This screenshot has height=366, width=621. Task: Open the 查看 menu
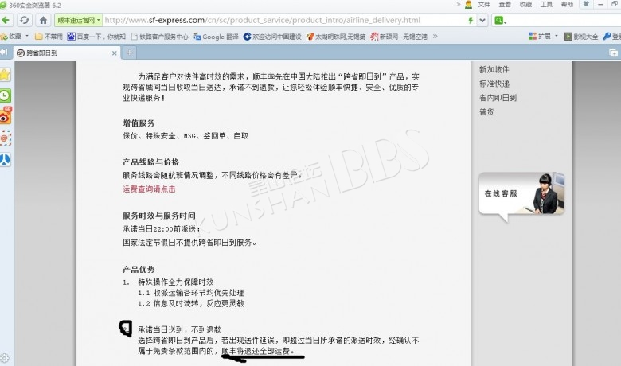(x=505, y=4)
